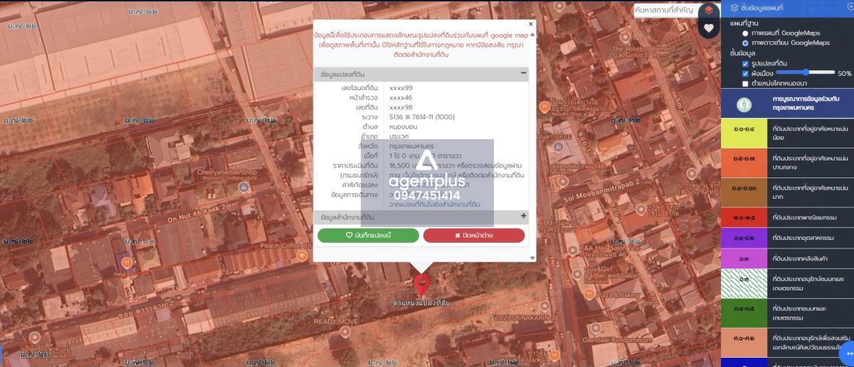
Task: Click the red ปิดหน้าต่าง close button
Action: (x=473, y=235)
